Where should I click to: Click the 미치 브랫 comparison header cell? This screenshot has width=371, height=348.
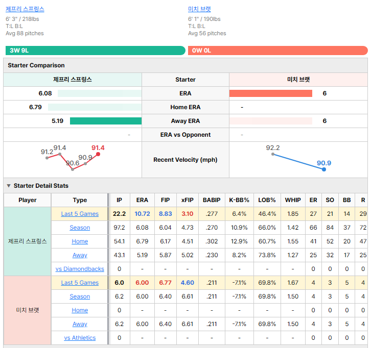[x=298, y=80]
